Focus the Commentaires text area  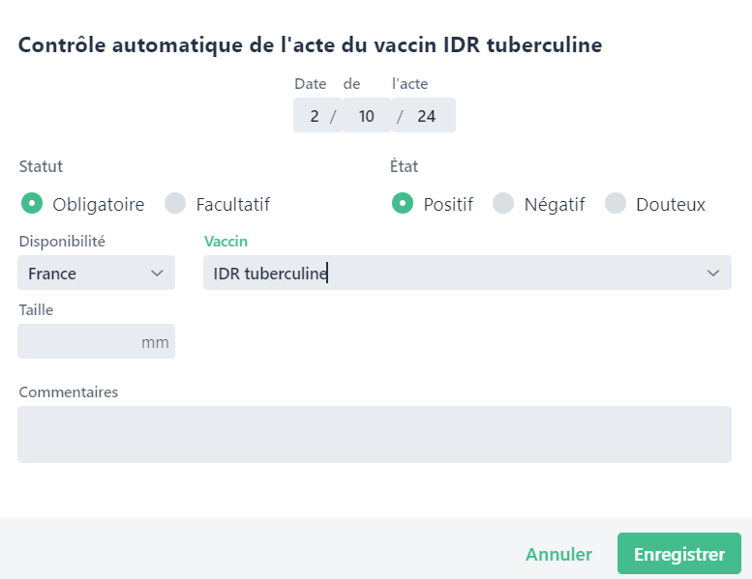click(374, 434)
